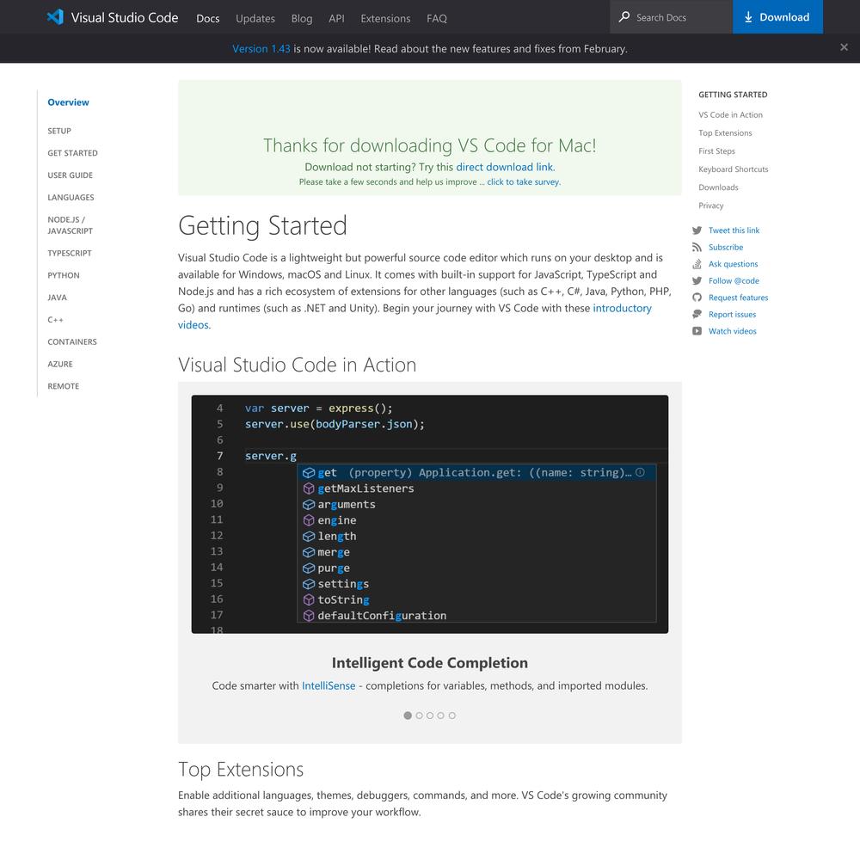Select the fifth carousel slide dot
860x860 pixels.
coord(452,716)
